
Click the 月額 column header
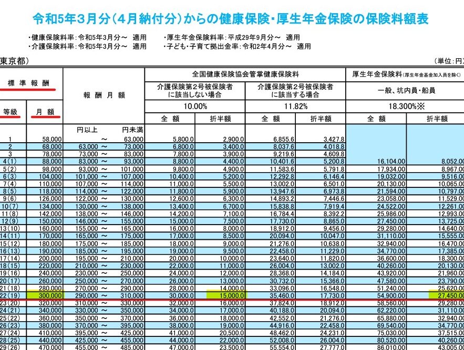pos(46,111)
